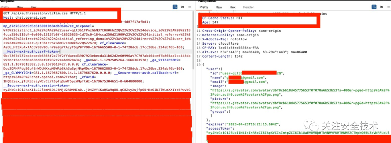This screenshot has width=391, height=143.
Task: Select the Response Hex tab
Action: coord(233,7)
